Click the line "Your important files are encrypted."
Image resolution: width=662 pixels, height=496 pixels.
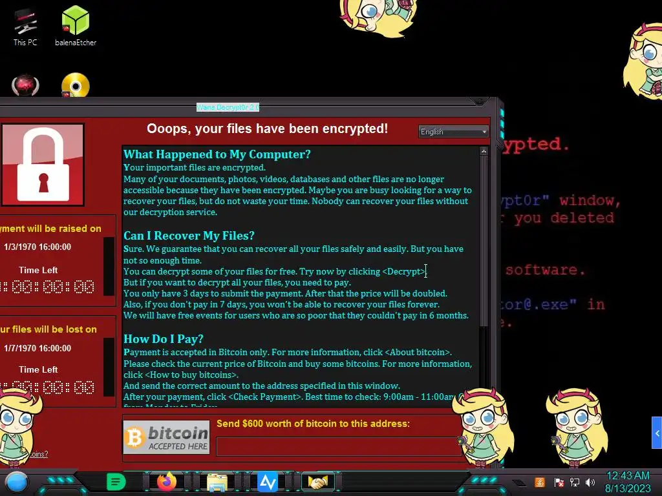click(195, 167)
